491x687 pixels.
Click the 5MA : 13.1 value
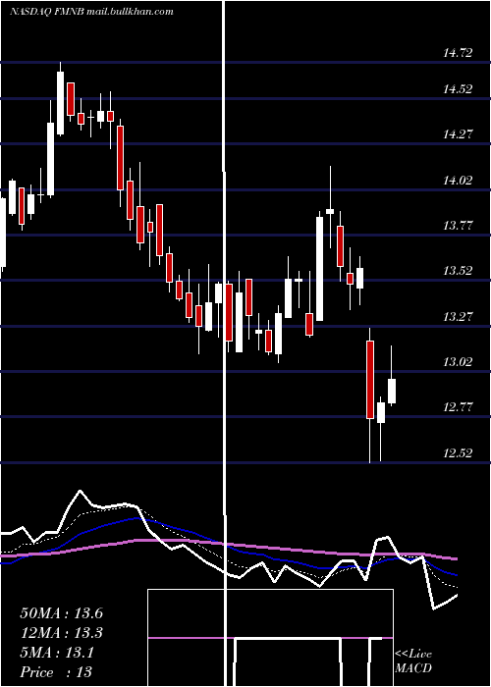[57, 653]
